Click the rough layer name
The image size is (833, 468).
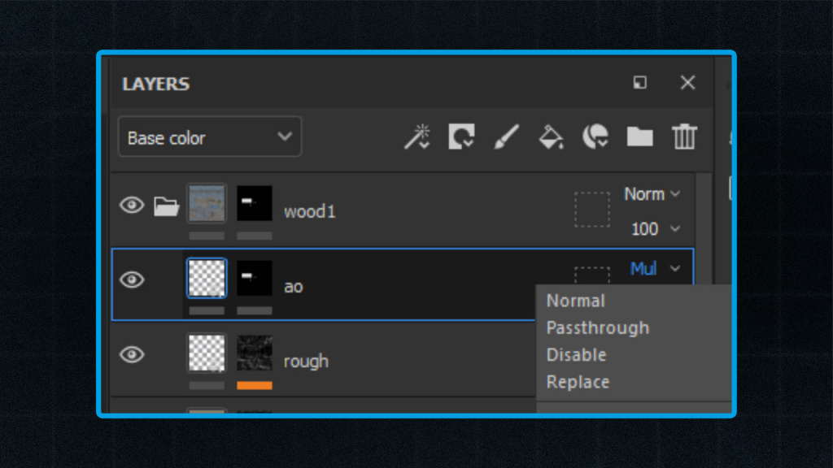coord(306,362)
